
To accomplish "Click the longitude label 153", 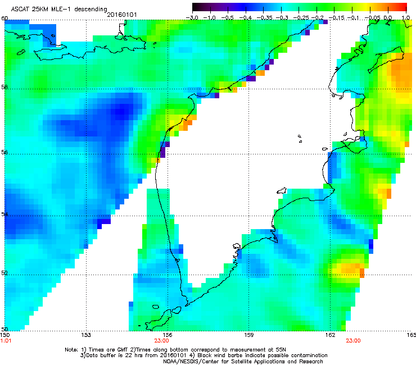I will click(86, 335).
